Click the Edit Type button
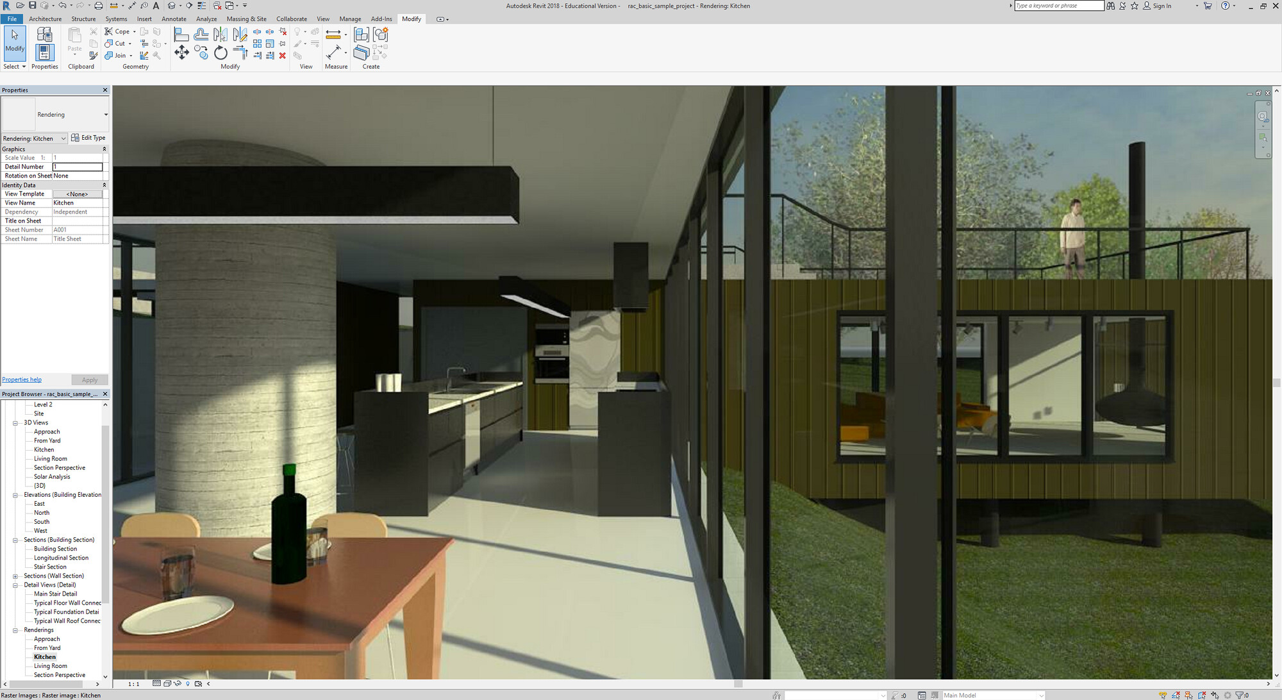The image size is (1282, 700). (88, 138)
